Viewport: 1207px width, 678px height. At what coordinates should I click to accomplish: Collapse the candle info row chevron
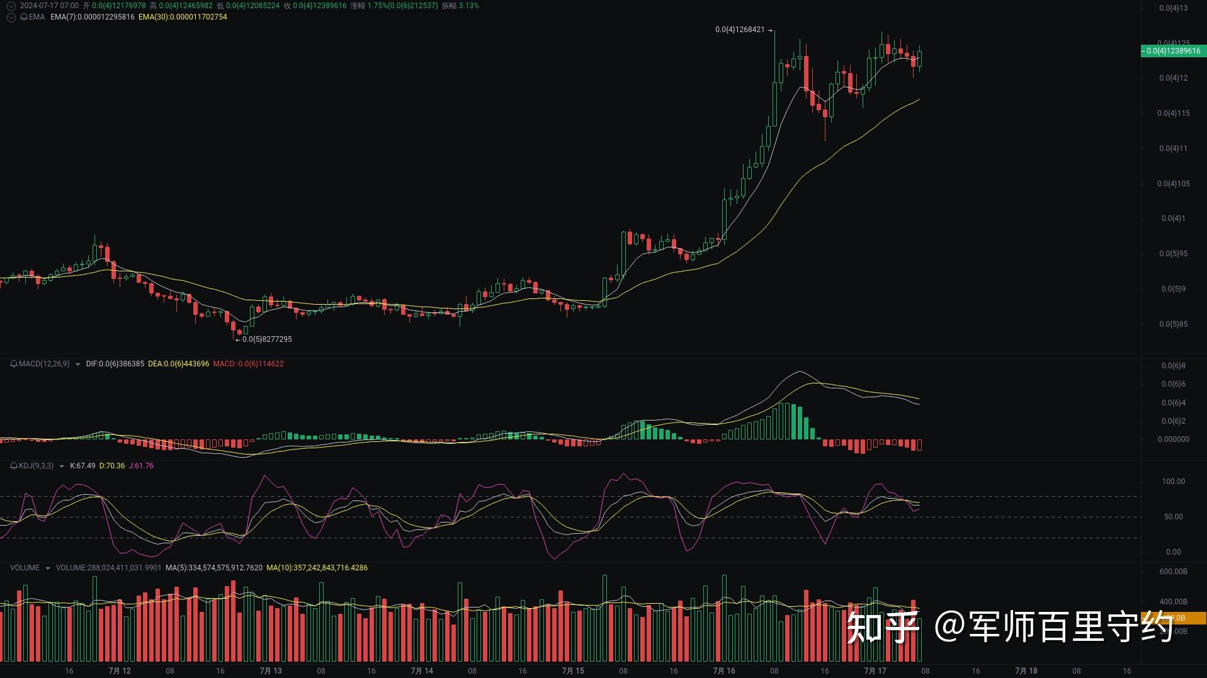tap(11, 6)
